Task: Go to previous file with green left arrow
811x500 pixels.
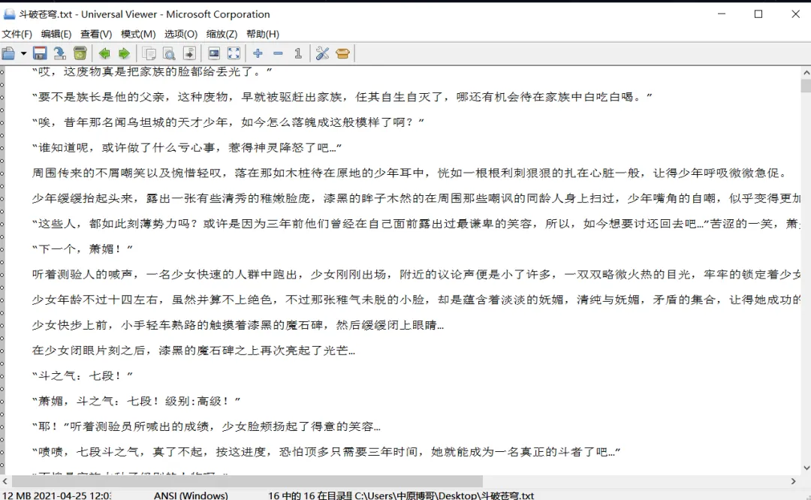Action: 104,53
